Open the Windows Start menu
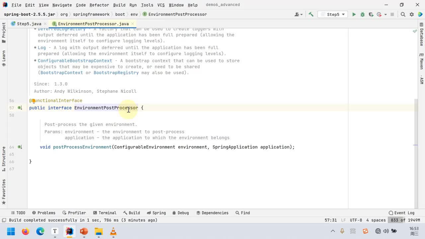The width and height of the screenshot is (425, 239). (x=11, y=231)
